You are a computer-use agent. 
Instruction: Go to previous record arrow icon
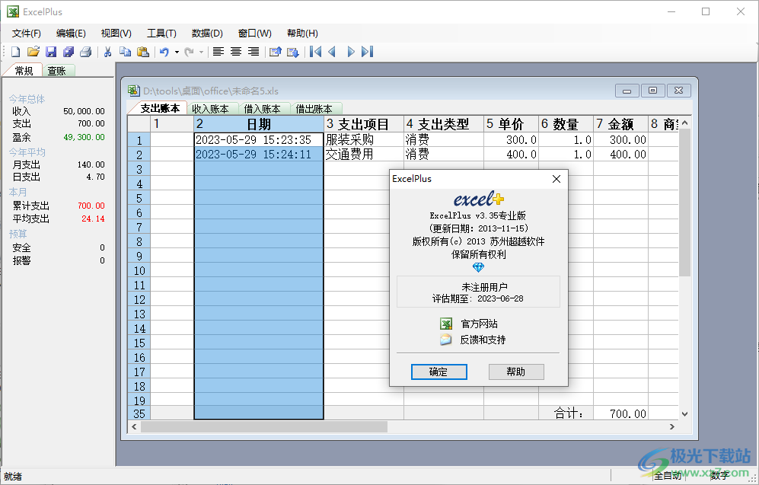click(333, 52)
